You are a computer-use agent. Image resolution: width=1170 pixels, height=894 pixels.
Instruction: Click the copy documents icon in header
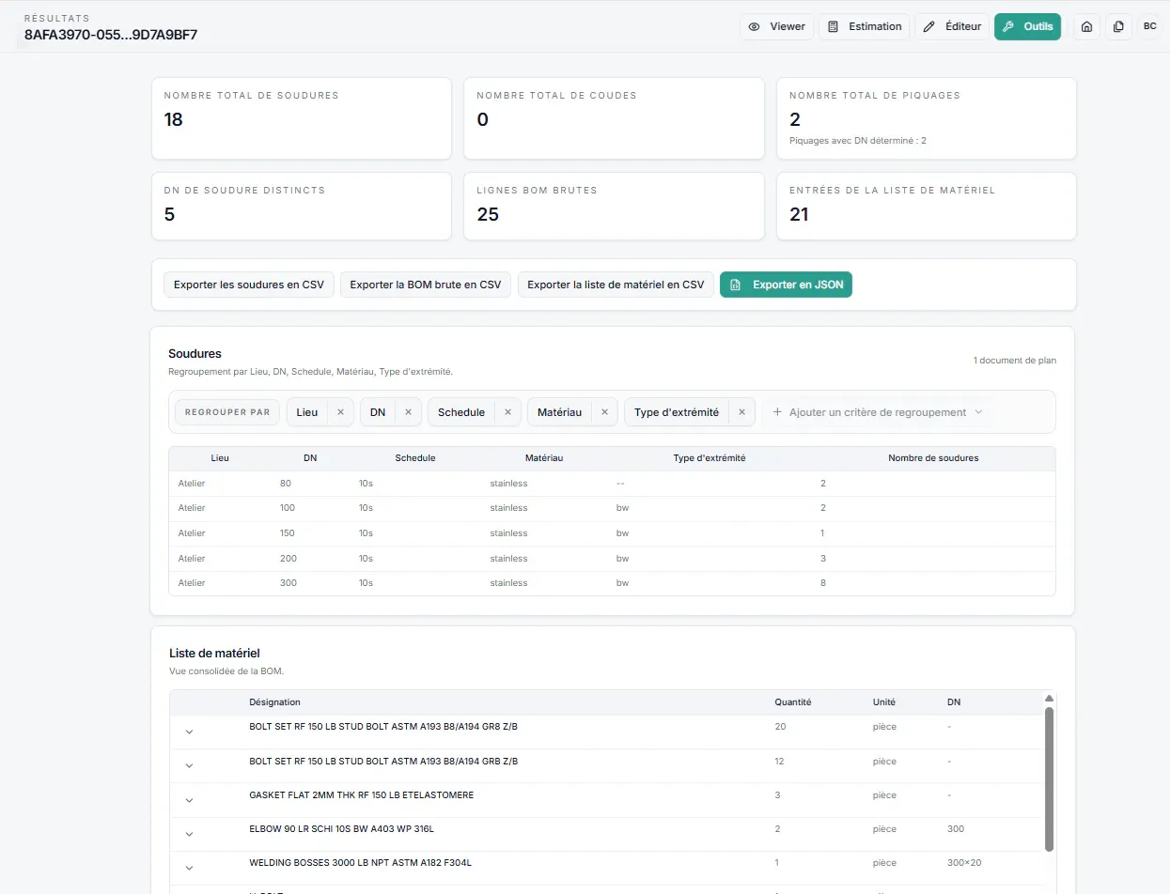1118,26
